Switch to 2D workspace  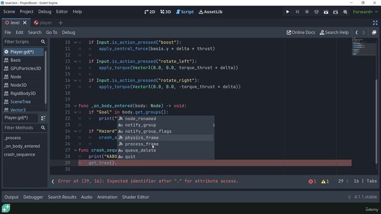(149, 12)
